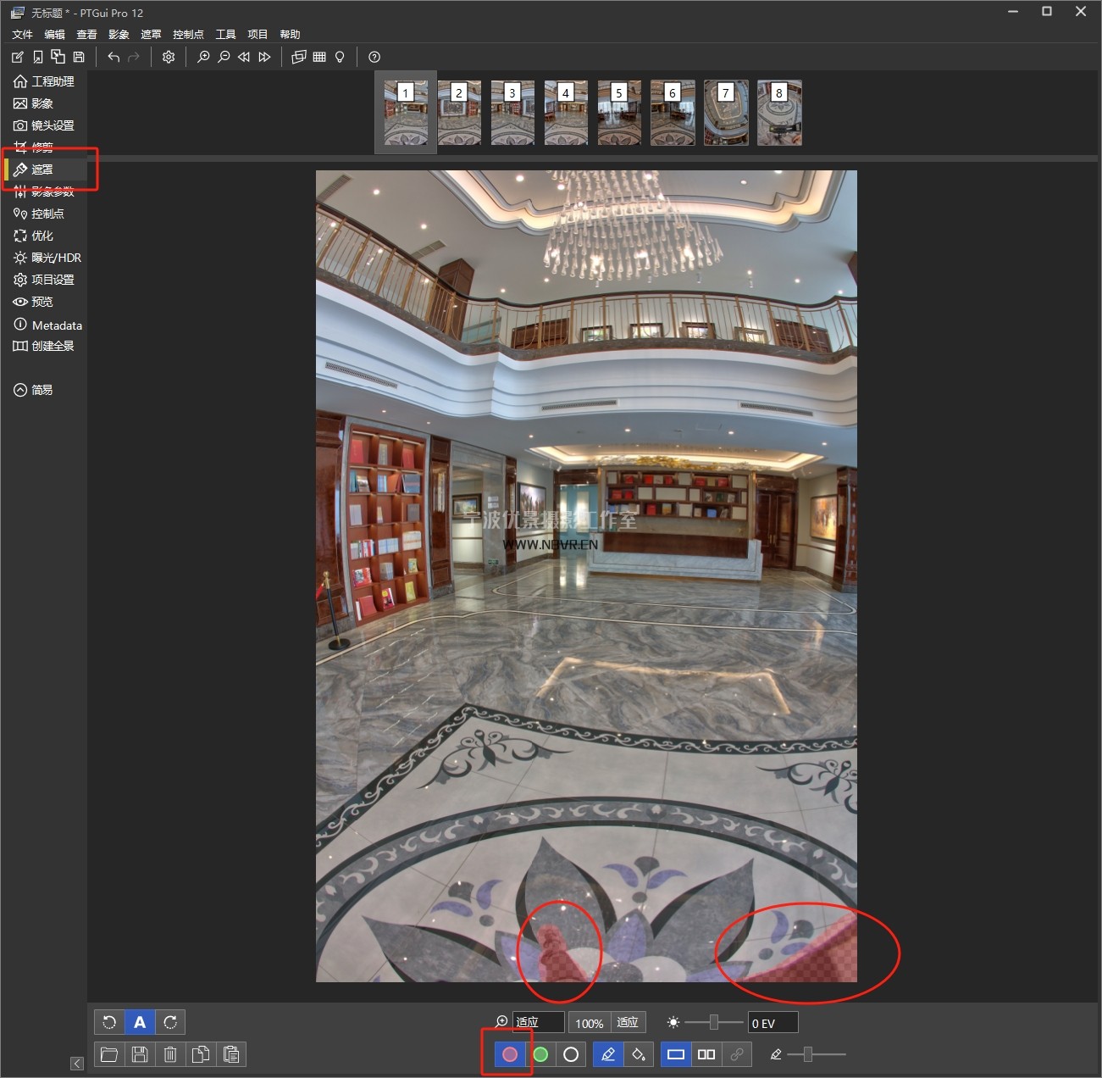1102x1078 pixels.
Task: Click the zoom in magnifier toolbar icon
Action: 203,57
